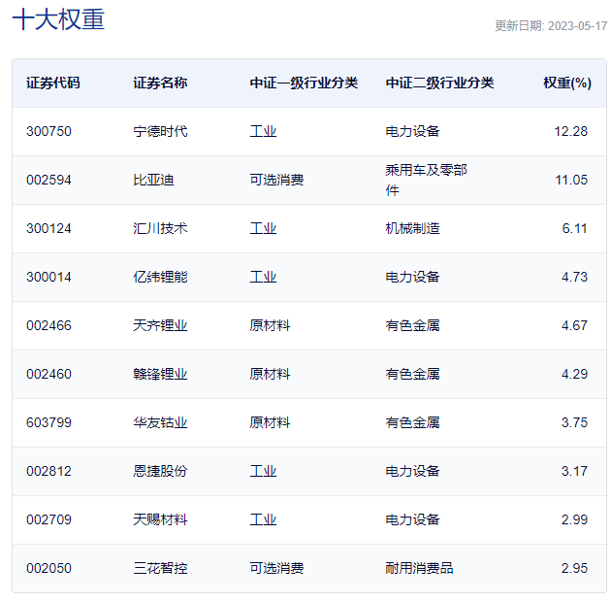The height and width of the screenshot is (601, 611).
Task: Click 工业 in the 天赐材料 row
Action: [263, 519]
